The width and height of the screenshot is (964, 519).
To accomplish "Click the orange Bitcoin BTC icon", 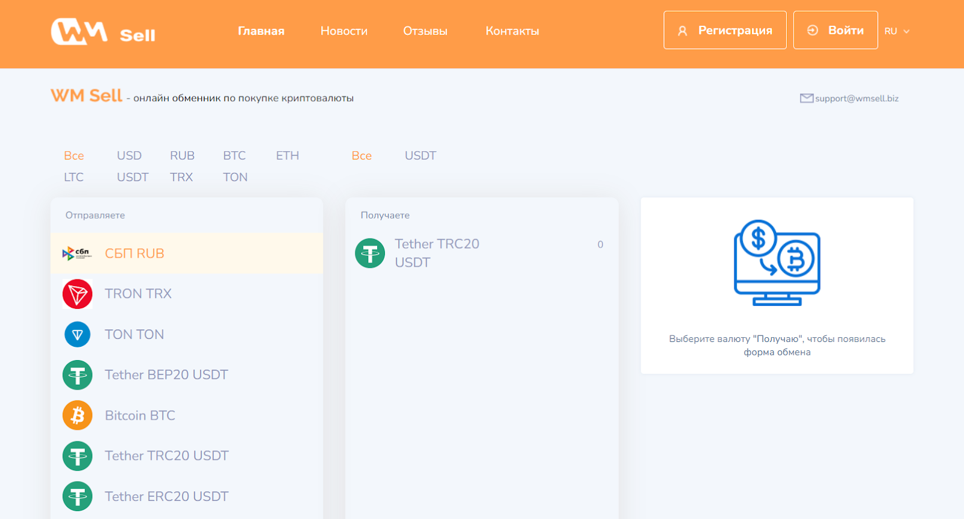I will tap(77, 415).
